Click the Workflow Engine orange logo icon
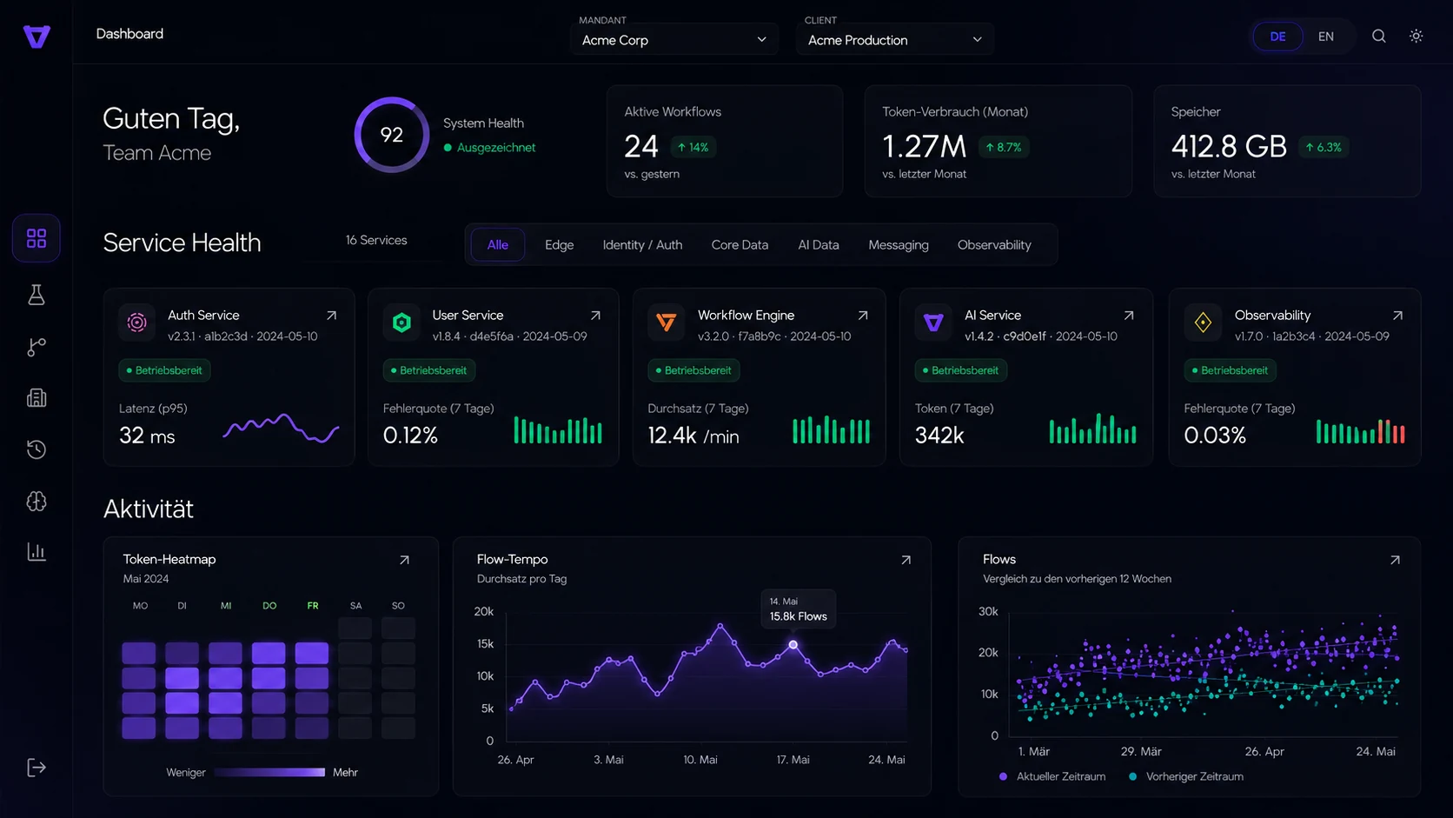This screenshot has width=1453, height=818. click(667, 323)
